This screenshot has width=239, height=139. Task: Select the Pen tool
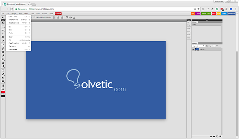[x=3, y=74]
